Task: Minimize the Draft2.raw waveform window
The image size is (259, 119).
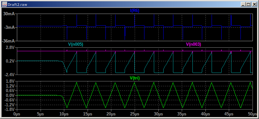Action: coord(243,5)
